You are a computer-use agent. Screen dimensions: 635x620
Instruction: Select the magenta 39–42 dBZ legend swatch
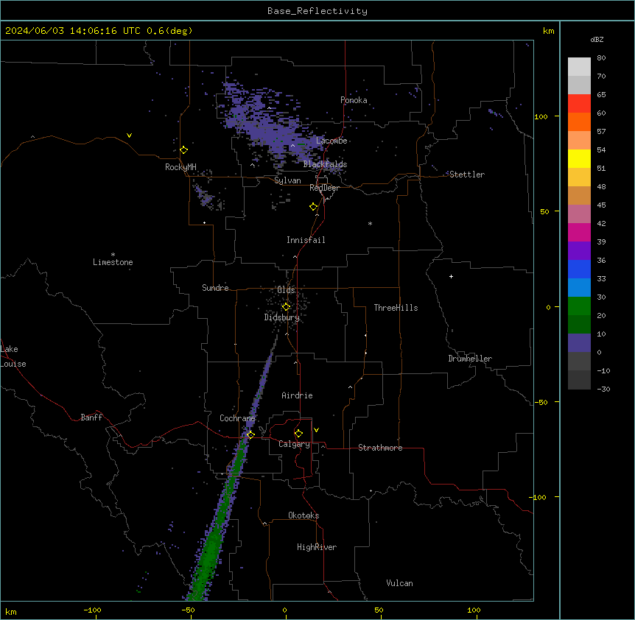coord(579,232)
